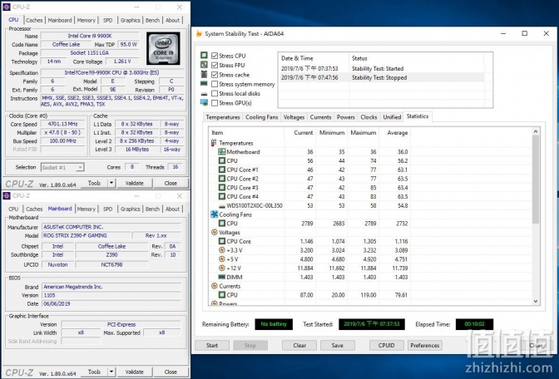559x379 pixels.
Task: Click memory module icon beside Stress system memory
Action: point(204,84)
